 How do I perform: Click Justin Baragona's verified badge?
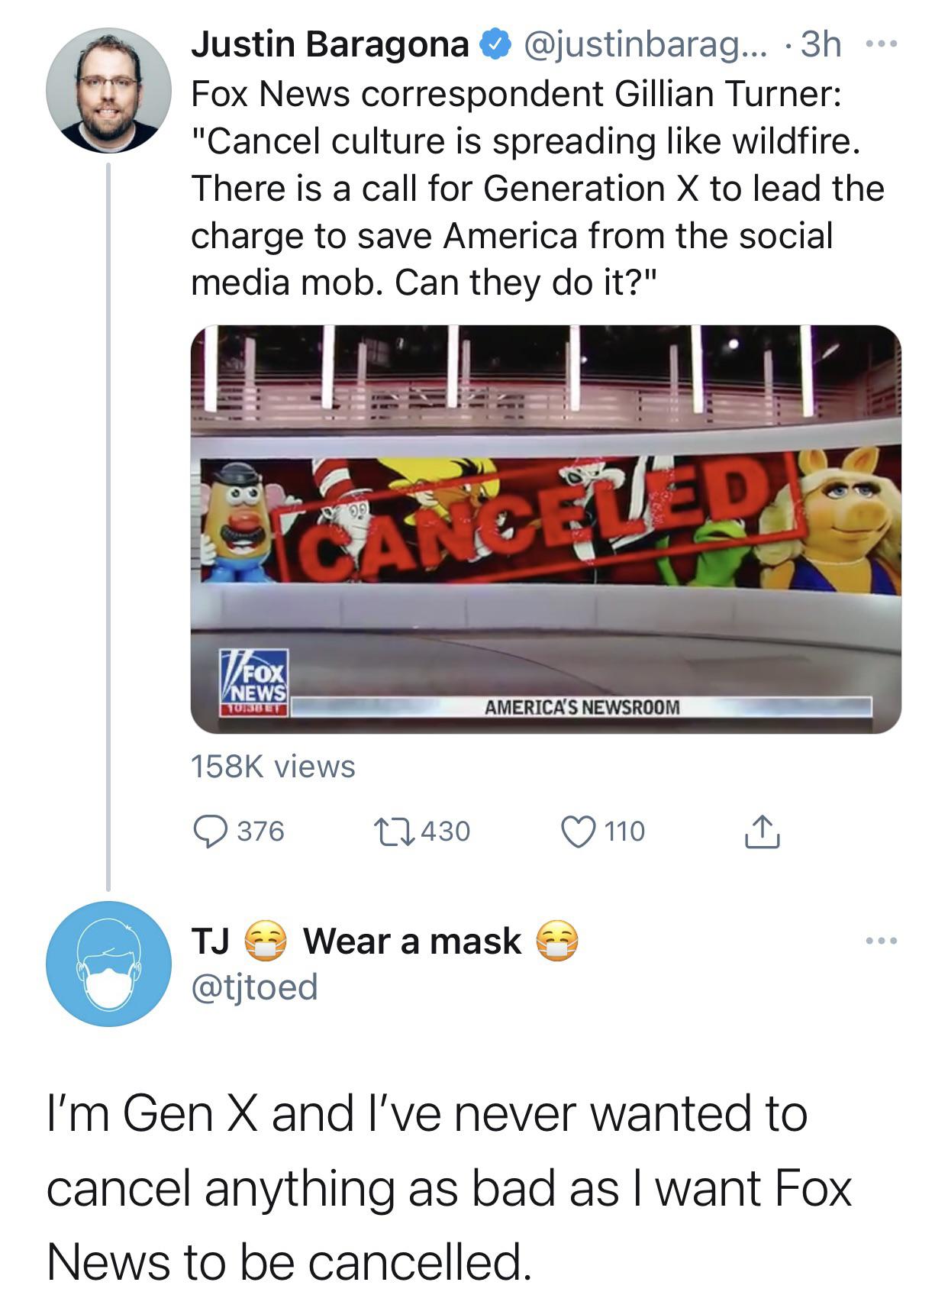495,45
